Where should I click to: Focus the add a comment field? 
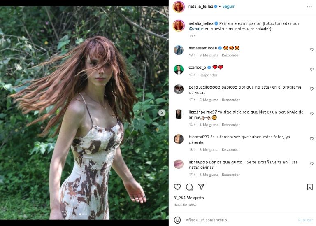point(239,220)
